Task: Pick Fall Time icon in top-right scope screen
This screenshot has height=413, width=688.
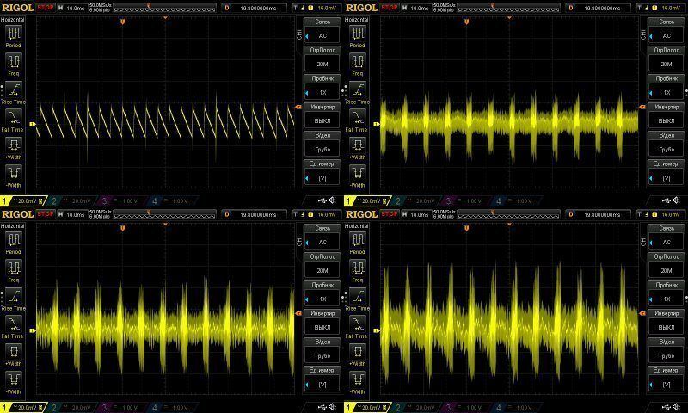Action: (x=358, y=117)
